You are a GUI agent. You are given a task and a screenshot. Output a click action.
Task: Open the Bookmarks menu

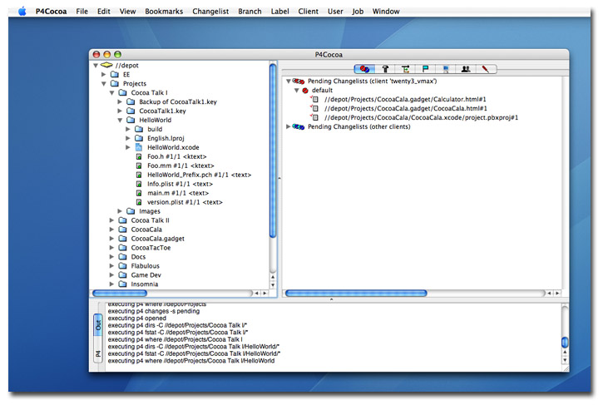[164, 12]
